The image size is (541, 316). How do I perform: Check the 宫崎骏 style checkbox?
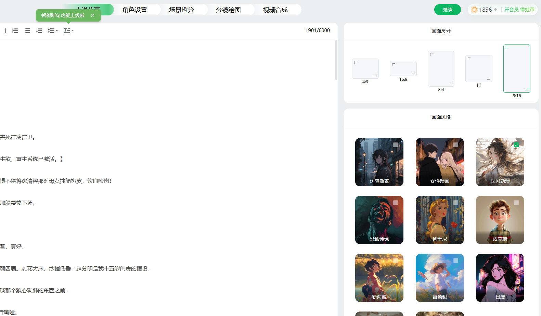[456, 261]
